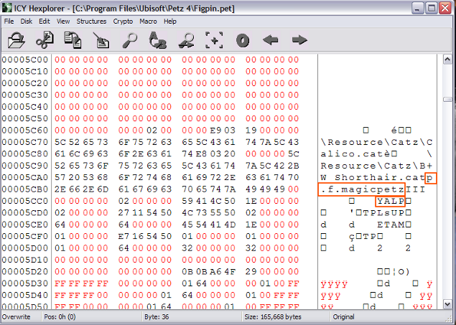The image size is (456, 325).
Task: Click ASCII text '.f.magicpetz'
Action: click(363, 189)
